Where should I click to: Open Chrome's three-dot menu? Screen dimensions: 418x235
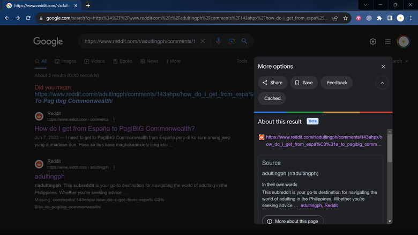(410, 18)
